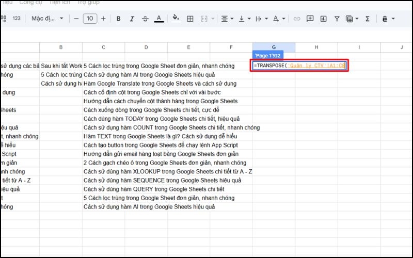
Task: Click the font size field showing 10
Action: (90, 19)
